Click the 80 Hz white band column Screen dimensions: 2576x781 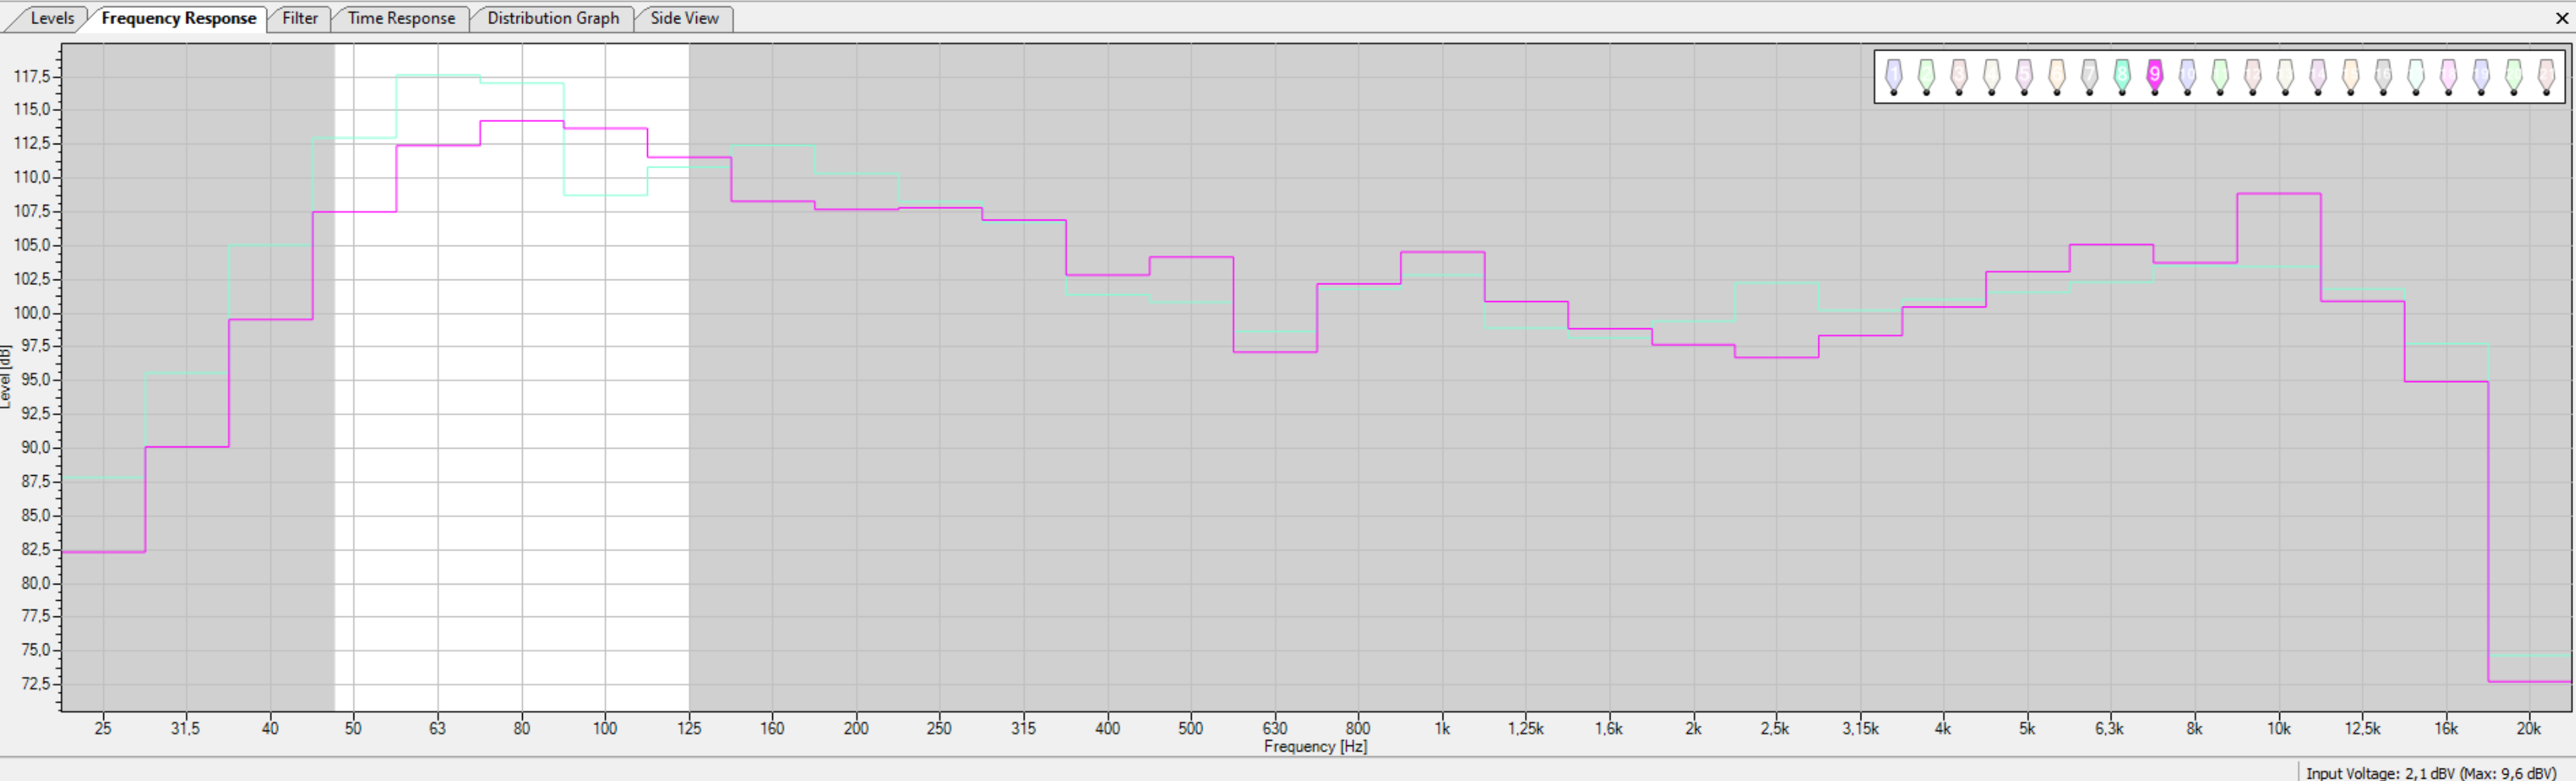point(521,400)
